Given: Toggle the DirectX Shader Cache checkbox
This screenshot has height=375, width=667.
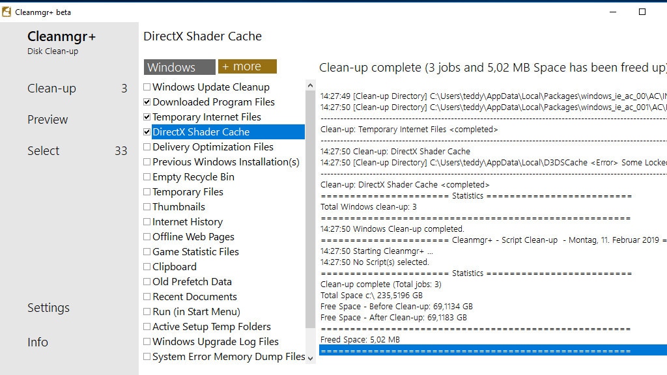Looking at the screenshot, I should pyautogui.click(x=146, y=132).
